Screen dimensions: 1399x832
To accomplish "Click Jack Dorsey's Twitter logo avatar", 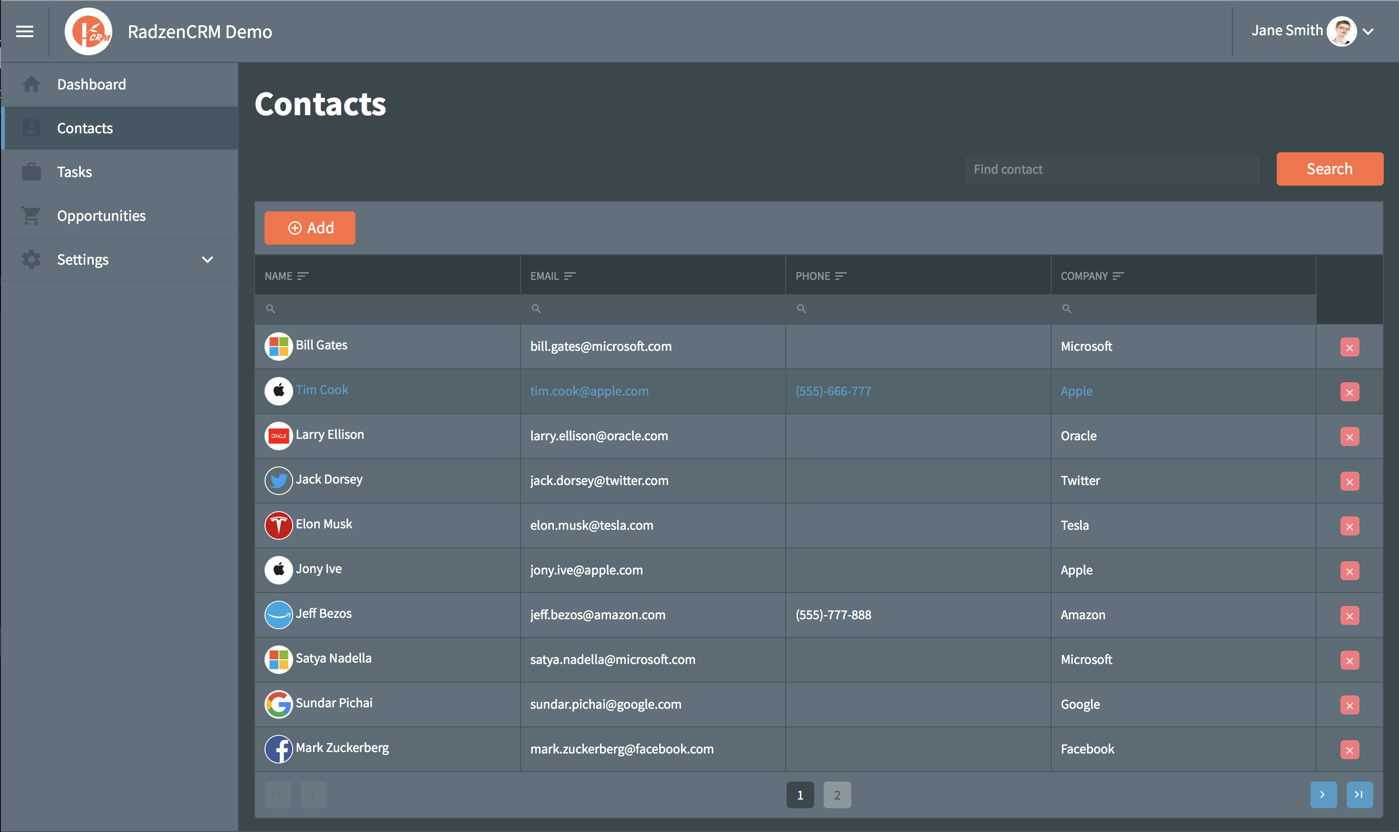I will [x=278, y=480].
